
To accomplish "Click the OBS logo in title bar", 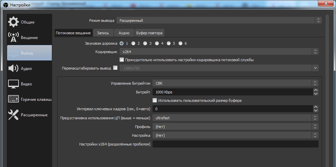I will click(6, 5).
